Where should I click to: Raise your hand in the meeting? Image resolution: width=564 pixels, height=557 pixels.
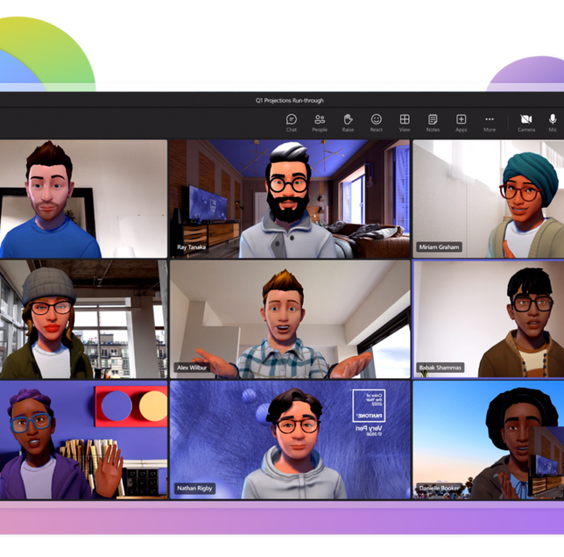348,122
